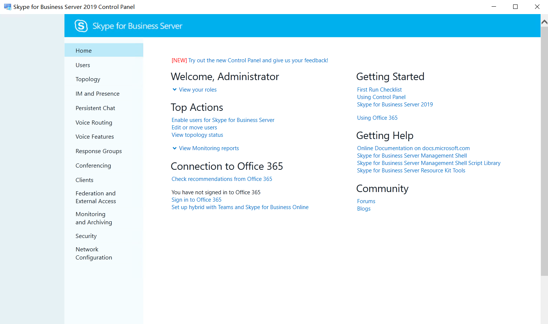Click Using Office 365 link

[377, 118]
